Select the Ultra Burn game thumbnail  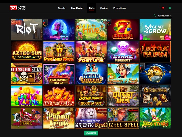pyautogui.click(x=155, y=52)
